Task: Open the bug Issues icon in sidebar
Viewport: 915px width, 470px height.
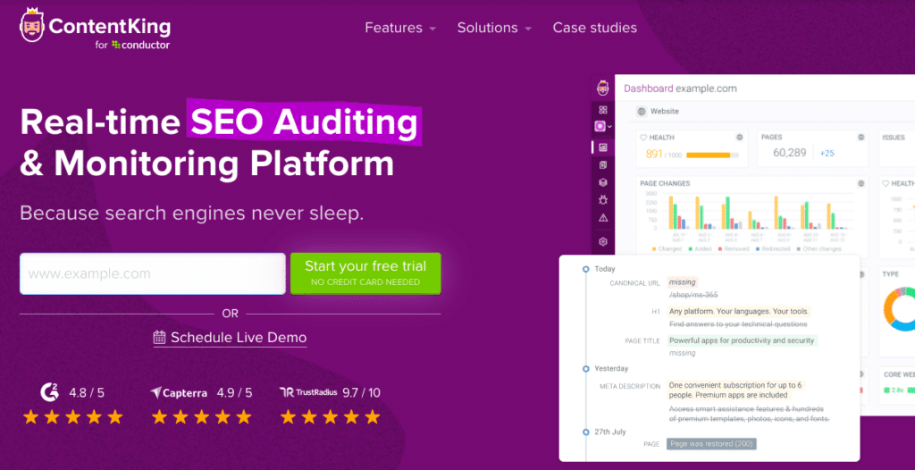Action: coord(603,200)
